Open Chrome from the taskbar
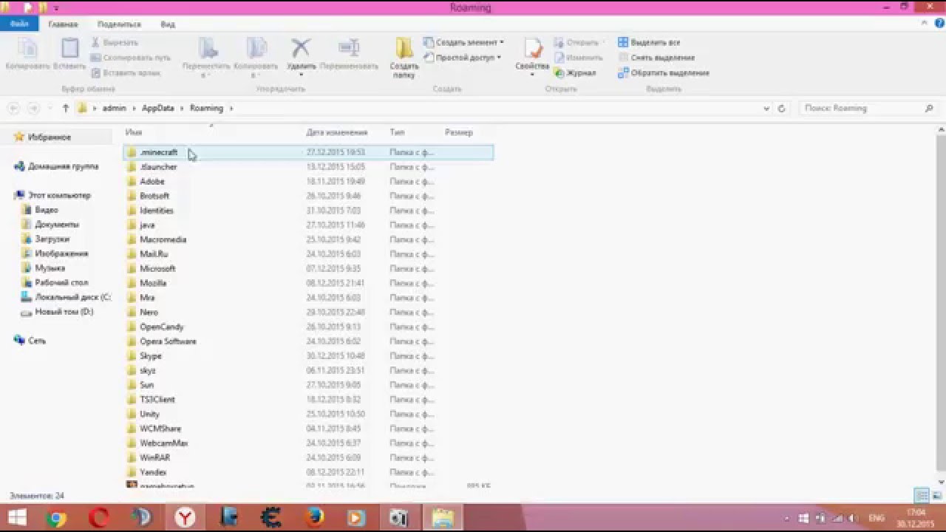This screenshot has width=946, height=532. point(56,518)
